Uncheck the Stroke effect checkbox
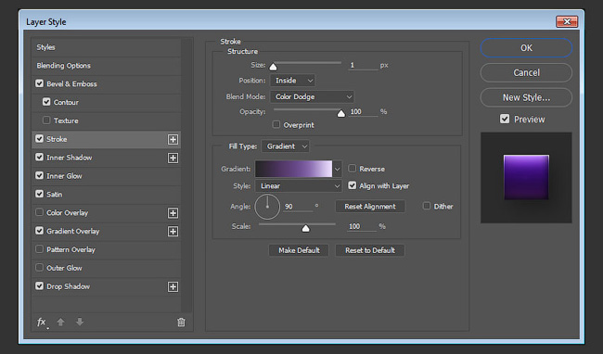The width and height of the screenshot is (603, 354). tap(39, 139)
